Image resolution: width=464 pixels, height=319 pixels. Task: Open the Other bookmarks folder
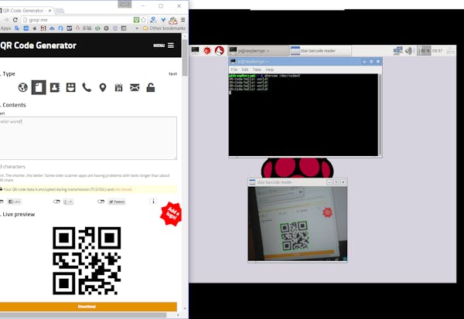point(164,29)
